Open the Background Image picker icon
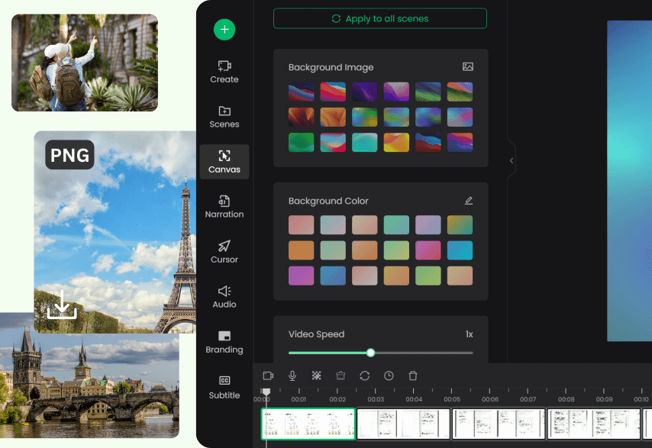This screenshot has height=448, width=652. [x=469, y=67]
